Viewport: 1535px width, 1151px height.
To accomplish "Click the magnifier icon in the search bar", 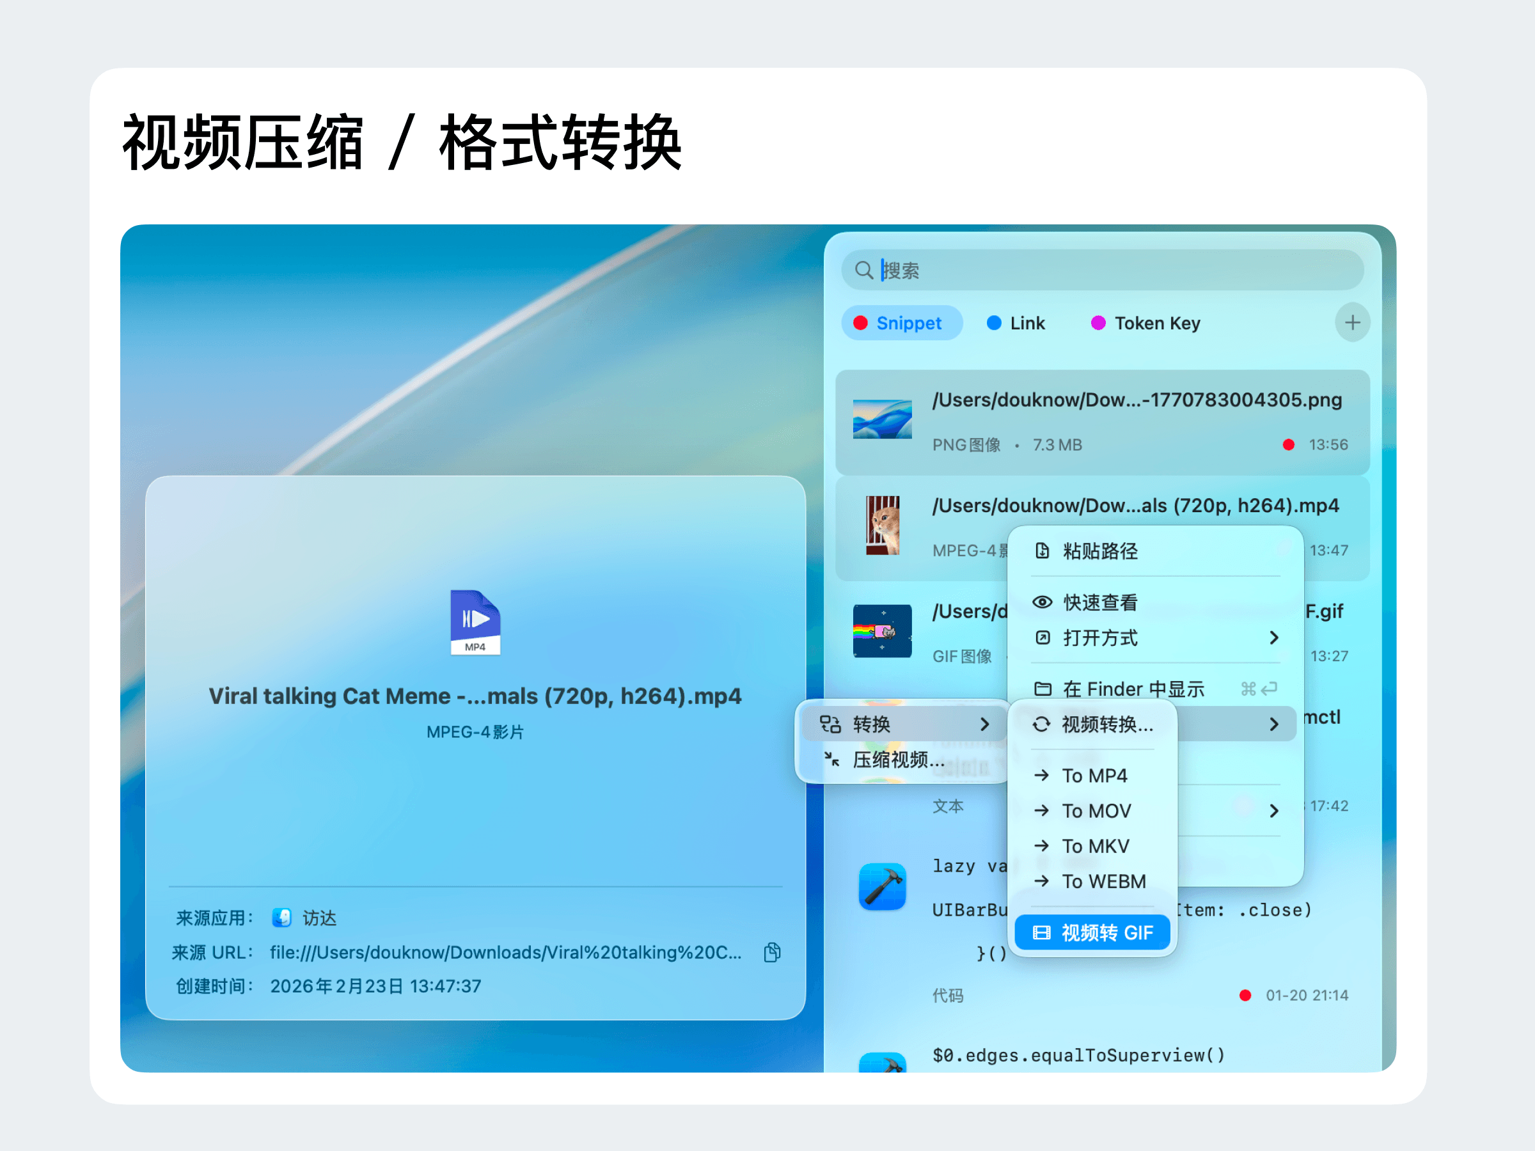I will coord(863,270).
